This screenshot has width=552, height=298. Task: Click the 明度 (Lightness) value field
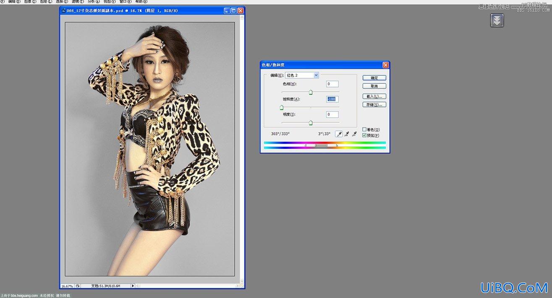[x=332, y=114]
